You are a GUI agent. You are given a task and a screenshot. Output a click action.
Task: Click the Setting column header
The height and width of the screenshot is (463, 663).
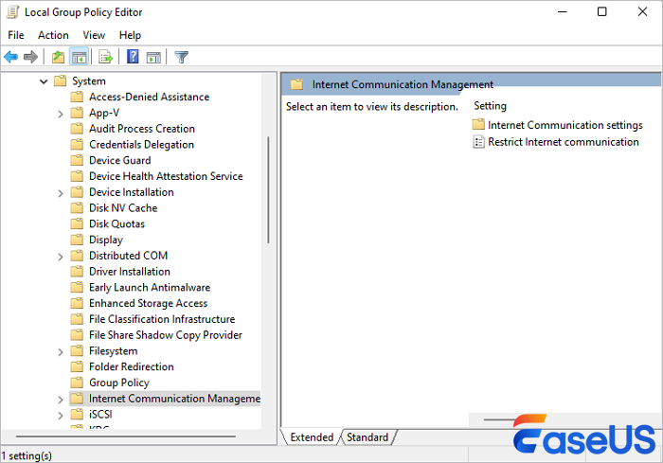pyautogui.click(x=491, y=106)
